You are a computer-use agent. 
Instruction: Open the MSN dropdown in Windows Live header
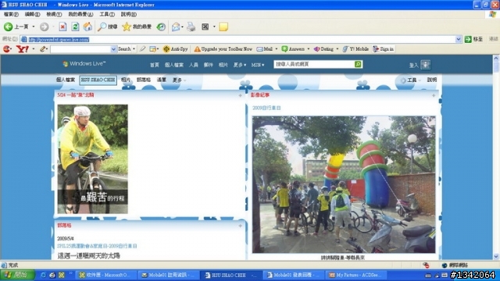[258, 65]
